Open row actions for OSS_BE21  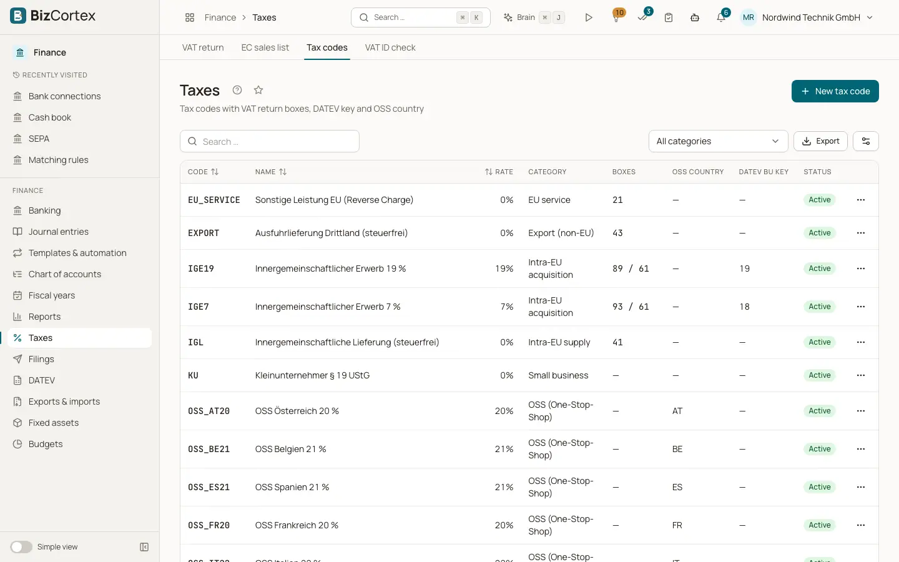click(x=861, y=449)
